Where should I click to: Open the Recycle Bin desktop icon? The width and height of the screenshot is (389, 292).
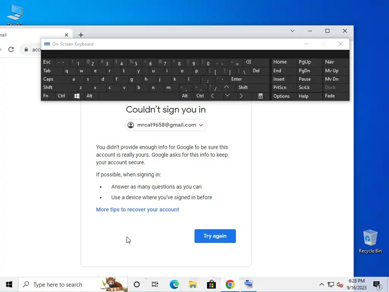pyautogui.click(x=370, y=241)
